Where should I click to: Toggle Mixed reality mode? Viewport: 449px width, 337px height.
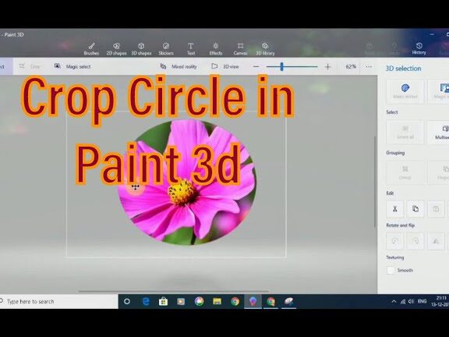[179, 66]
